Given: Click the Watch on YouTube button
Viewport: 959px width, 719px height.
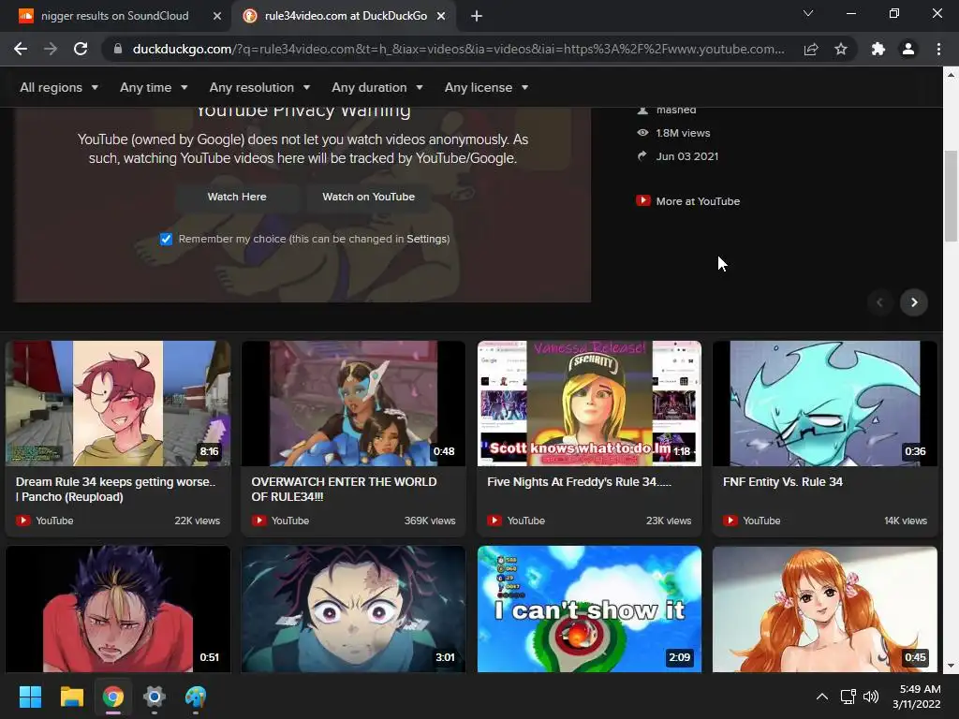Looking at the screenshot, I should click(x=368, y=197).
